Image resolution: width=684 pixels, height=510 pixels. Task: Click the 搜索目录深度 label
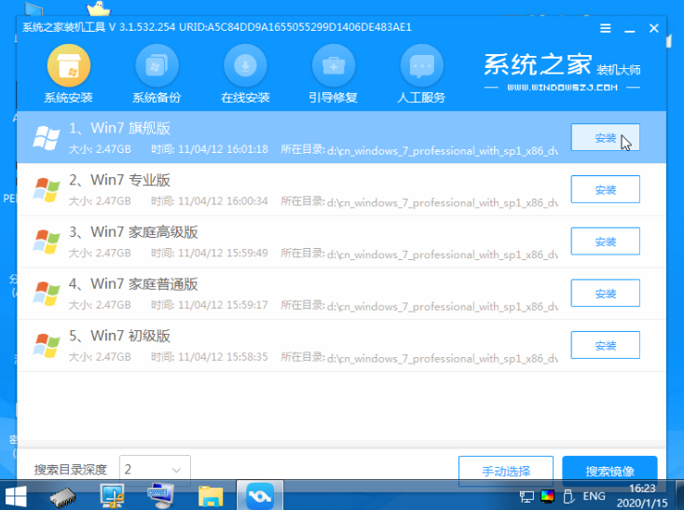(71, 470)
